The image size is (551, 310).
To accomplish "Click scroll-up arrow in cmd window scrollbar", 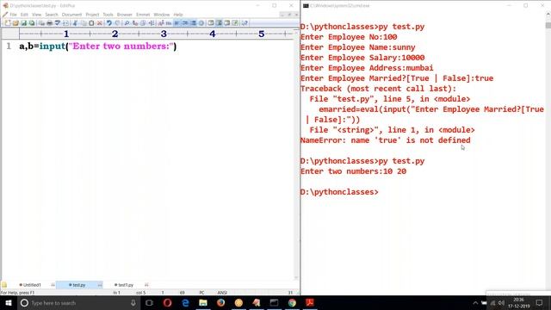I will [x=548, y=15].
